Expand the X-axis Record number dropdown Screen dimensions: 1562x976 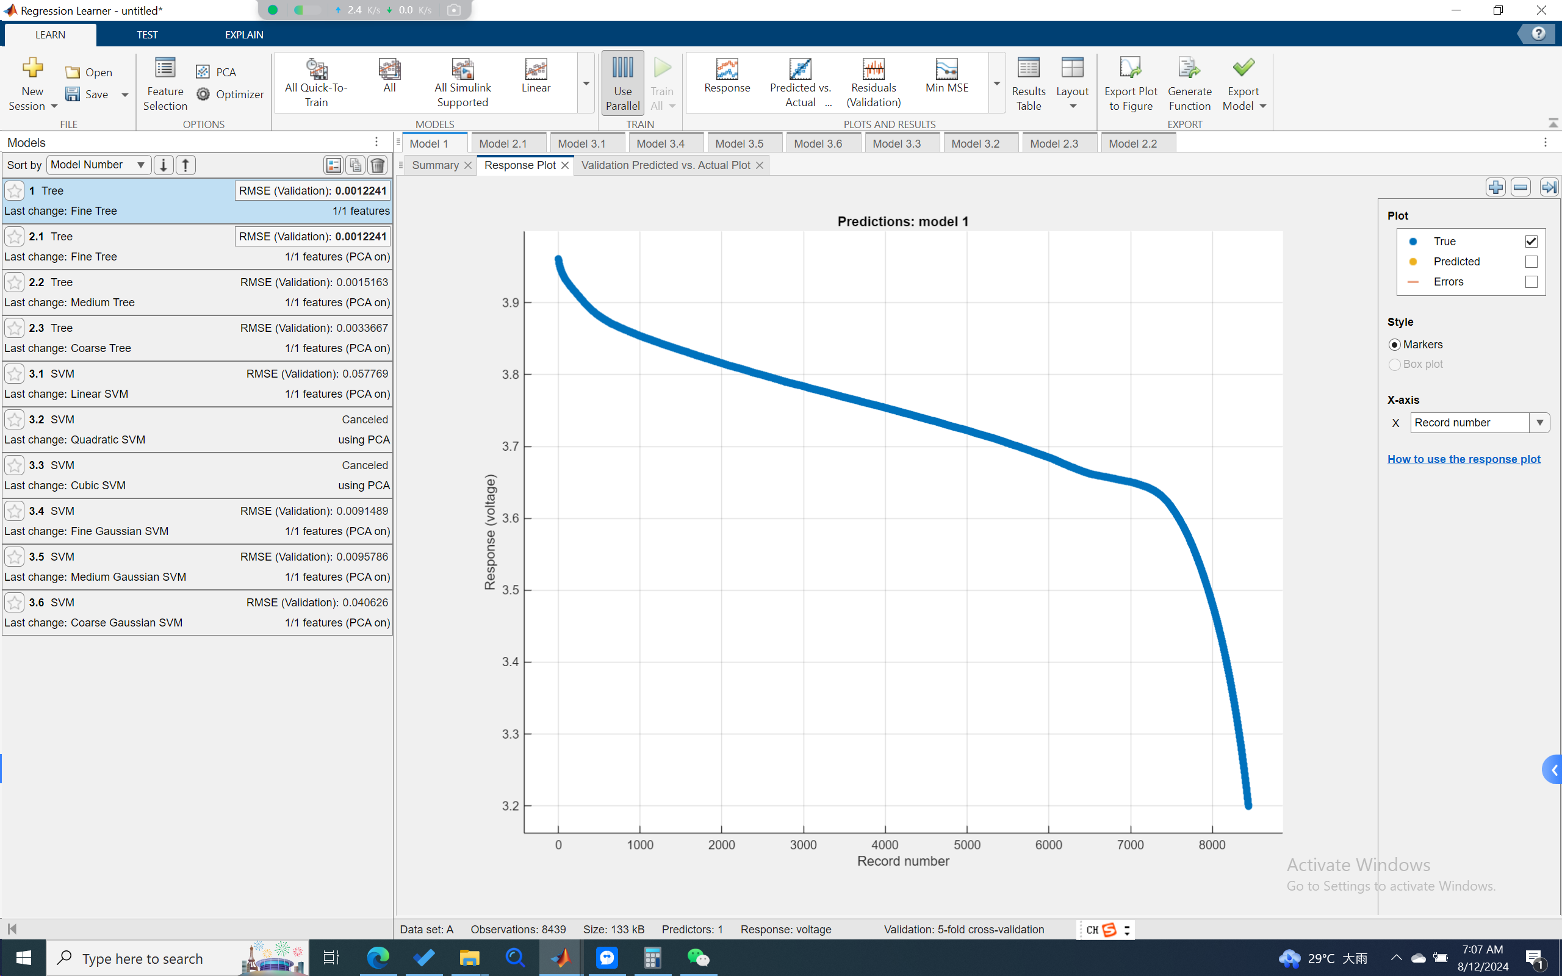(x=1539, y=423)
